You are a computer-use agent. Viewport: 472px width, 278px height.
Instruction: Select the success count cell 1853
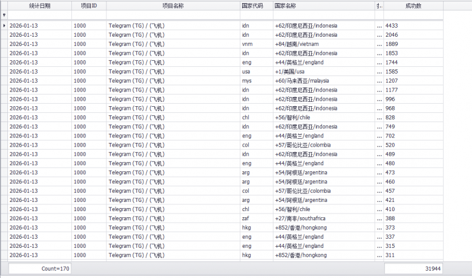pos(413,53)
